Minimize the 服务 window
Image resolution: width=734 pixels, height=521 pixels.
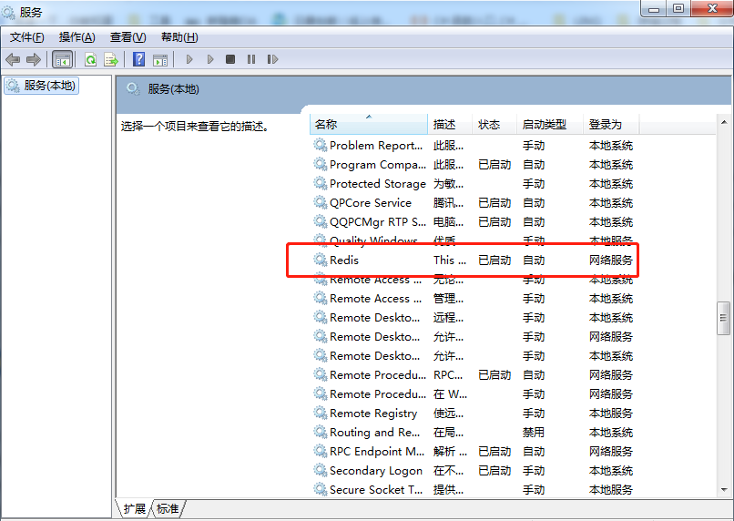point(654,8)
